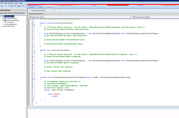Select the jobTreeViewPanel tree item label
Screen dimensions: 179x118
click(x=13, y=20)
